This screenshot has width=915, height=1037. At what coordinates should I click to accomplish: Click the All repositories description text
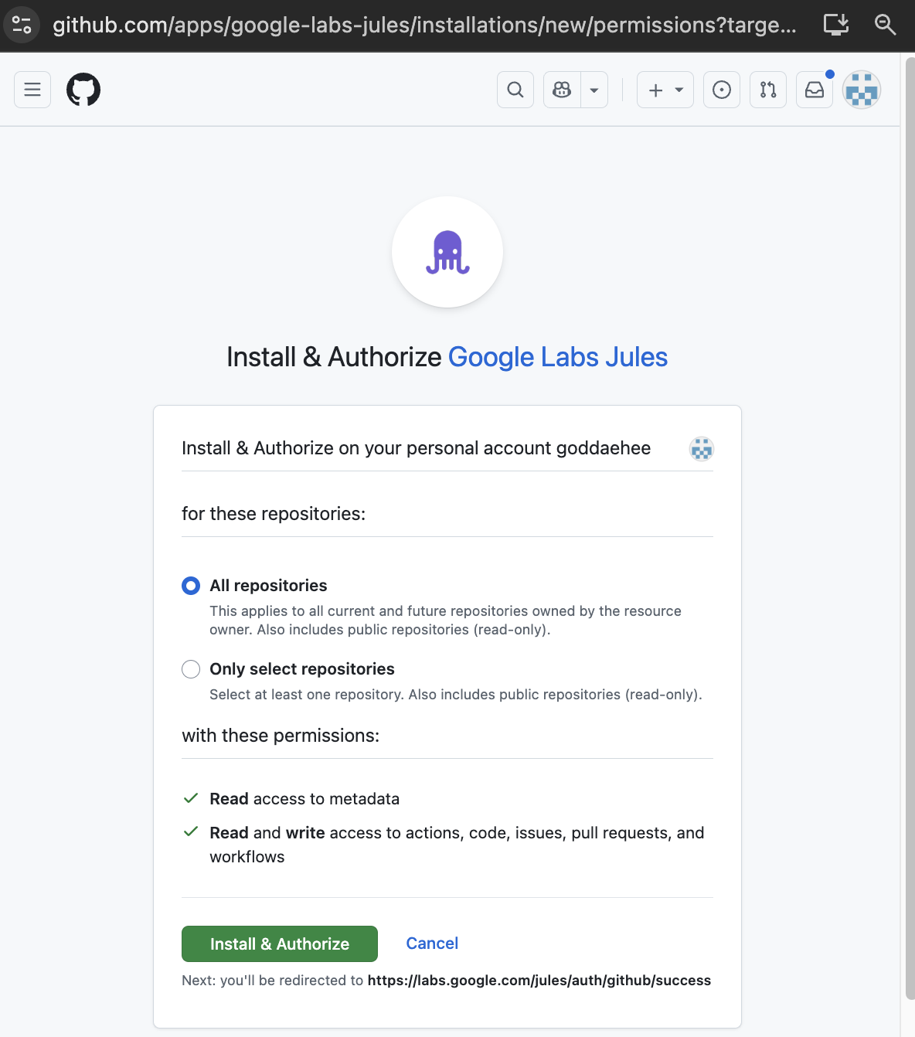(x=446, y=620)
